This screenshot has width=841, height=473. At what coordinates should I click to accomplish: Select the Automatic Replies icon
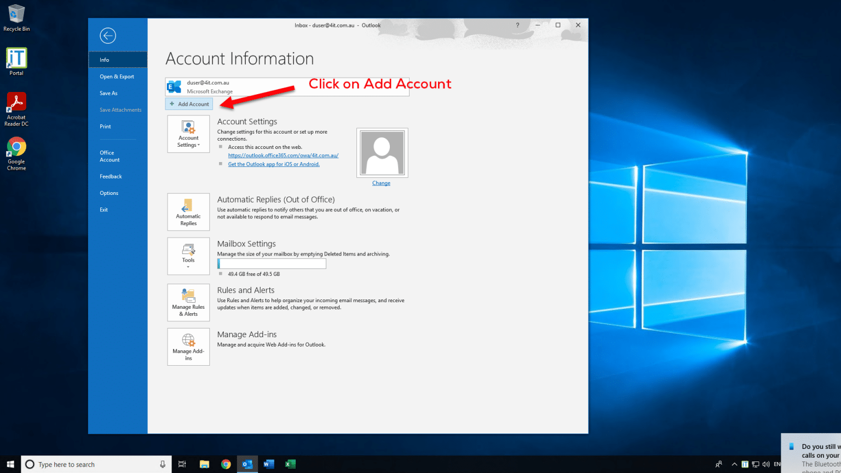click(x=188, y=212)
